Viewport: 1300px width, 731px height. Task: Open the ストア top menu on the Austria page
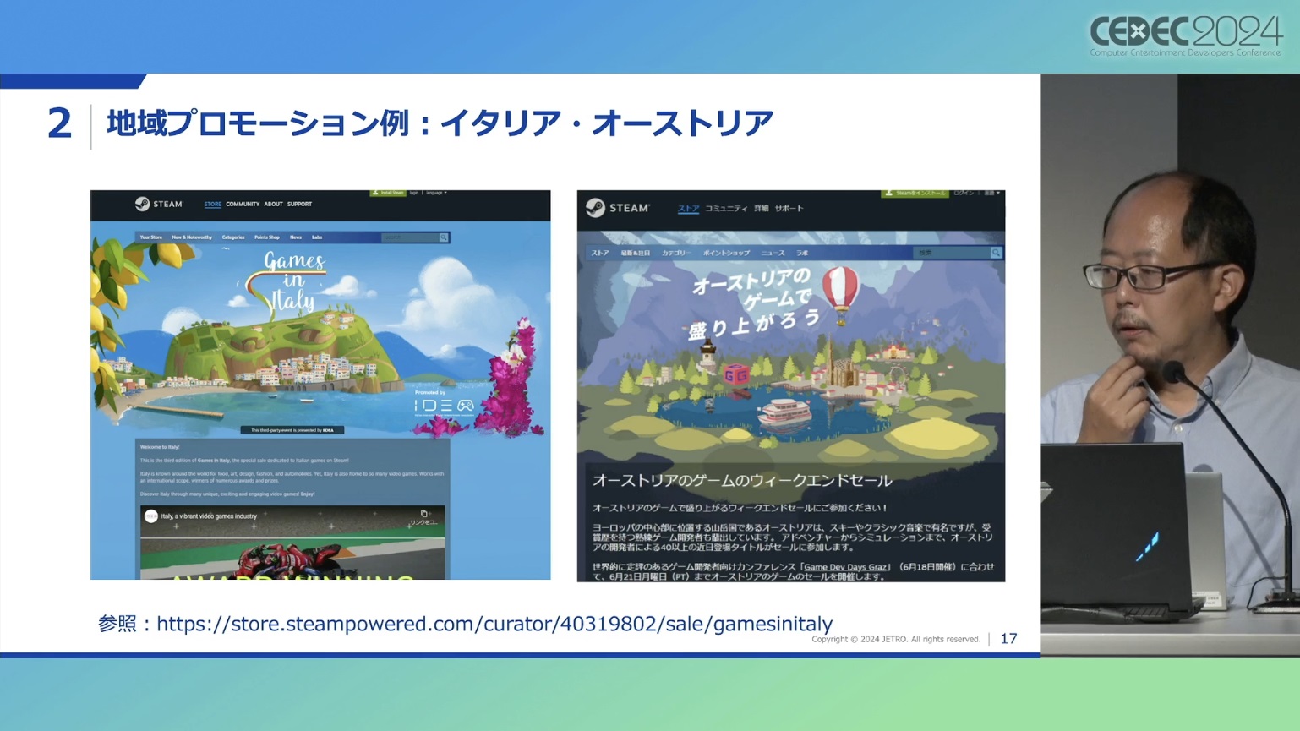[689, 208]
